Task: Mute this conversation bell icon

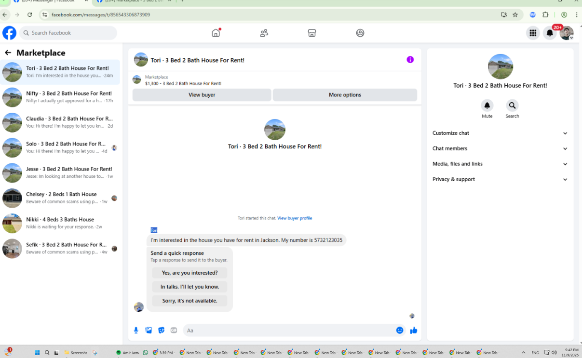Action: 487,105
